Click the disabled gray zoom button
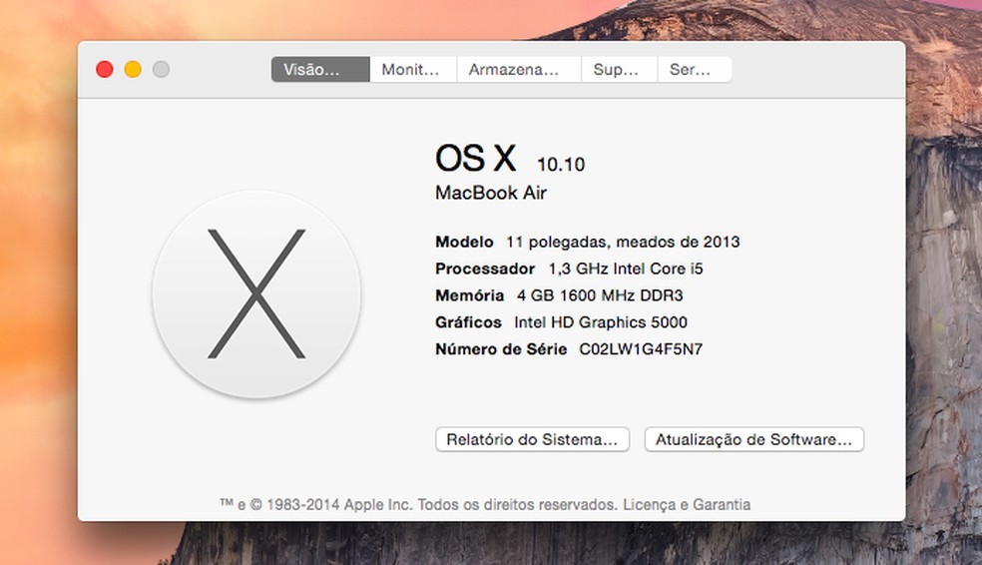 tap(161, 69)
